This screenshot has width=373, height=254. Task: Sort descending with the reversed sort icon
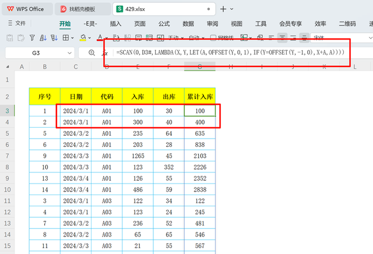click(x=54, y=38)
